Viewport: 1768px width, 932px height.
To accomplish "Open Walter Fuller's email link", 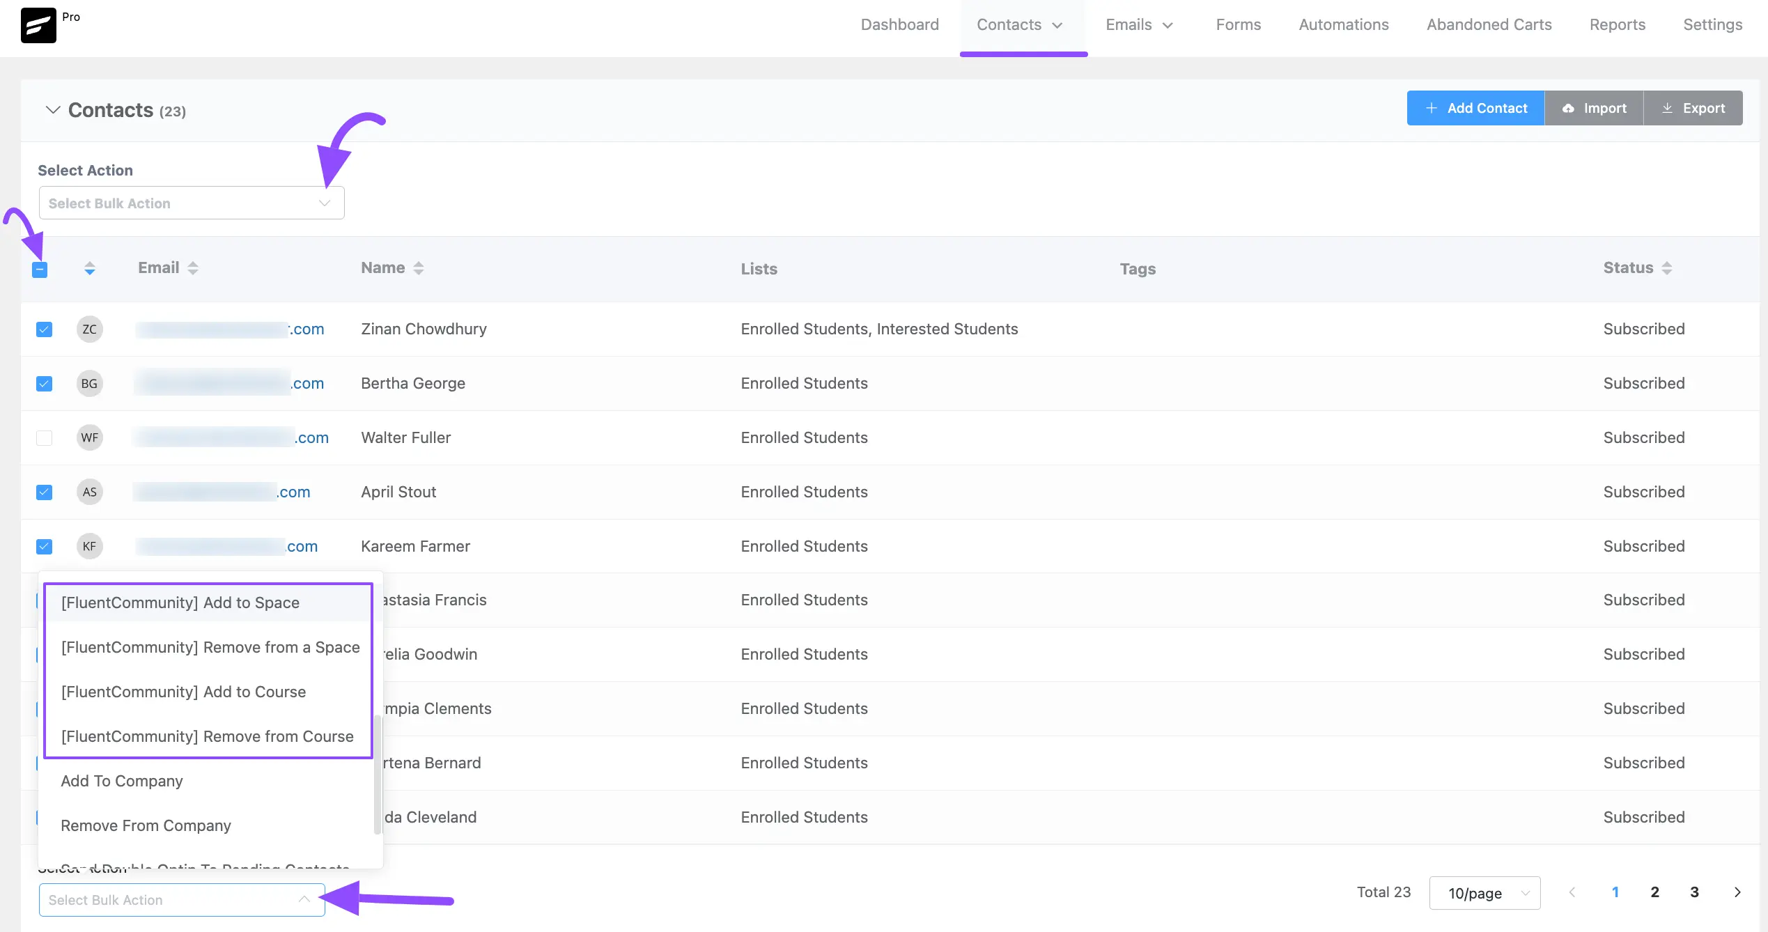I will [x=232, y=437].
